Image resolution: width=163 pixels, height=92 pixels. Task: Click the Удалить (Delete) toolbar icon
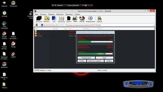click(69, 19)
